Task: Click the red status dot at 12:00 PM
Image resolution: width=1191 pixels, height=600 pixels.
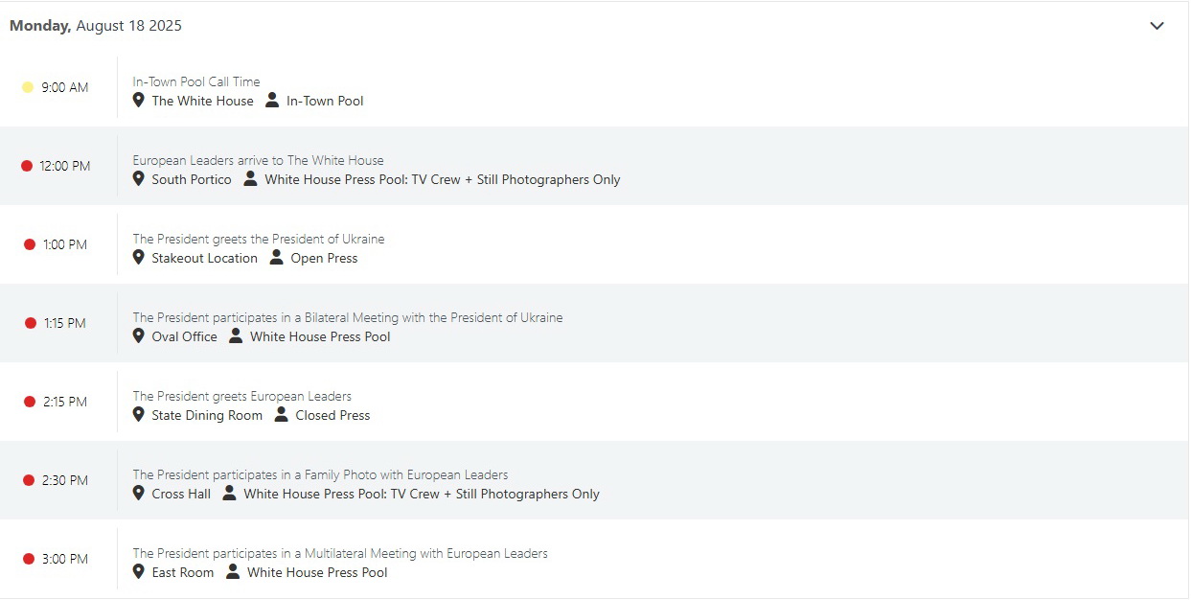Action: click(x=27, y=166)
